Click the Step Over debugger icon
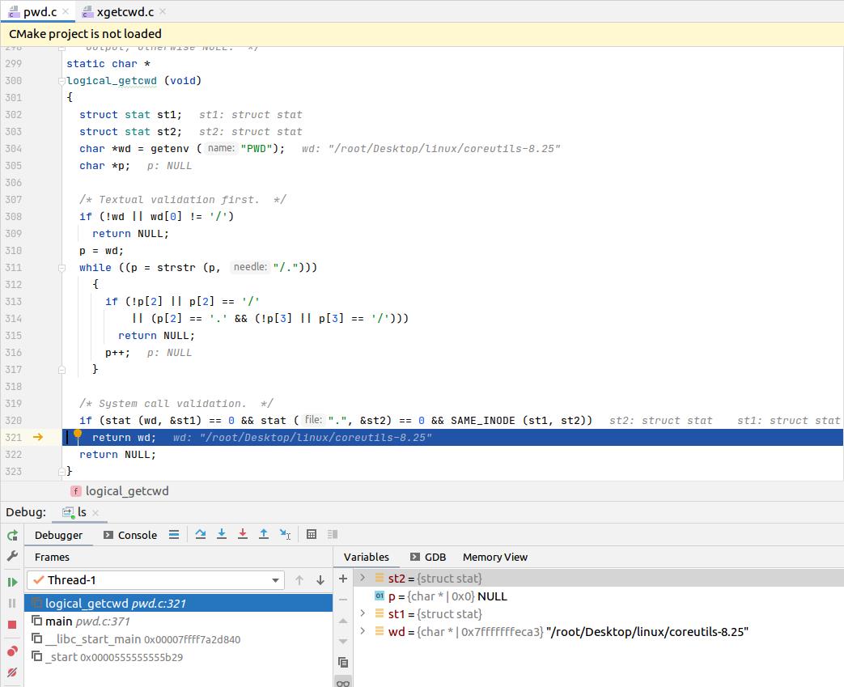The width and height of the screenshot is (844, 687). pos(200,534)
